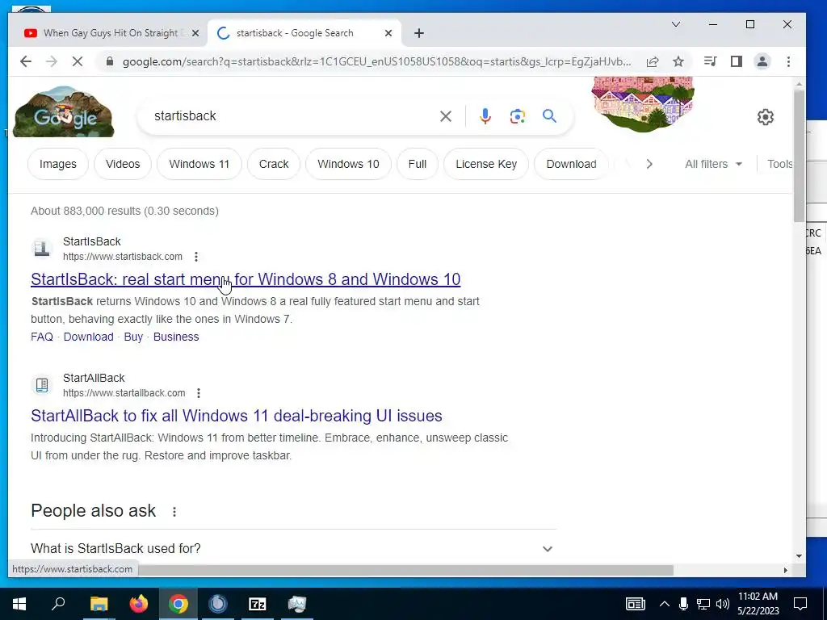Stop loading the page

tap(77, 61)
